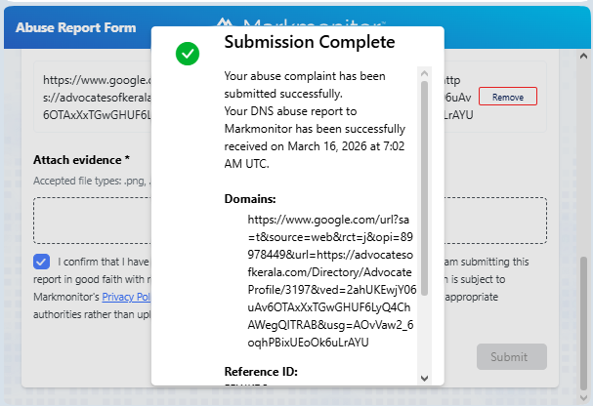Click the Reference ID label
Viewport: 593px width, 406px height.
pos(261,372)
